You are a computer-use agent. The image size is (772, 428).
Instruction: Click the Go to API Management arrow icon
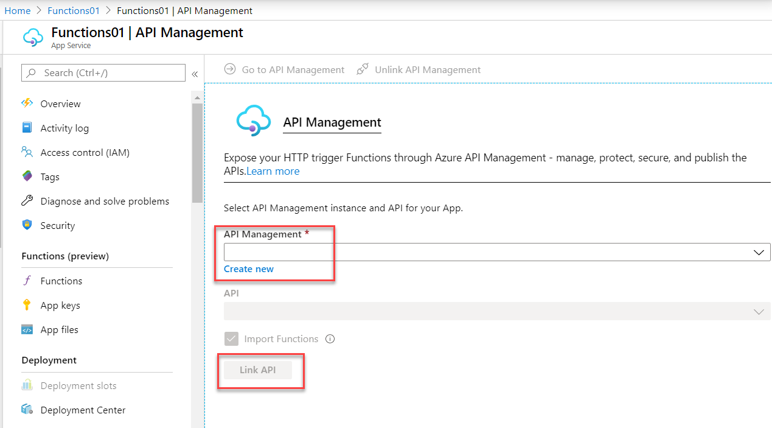tap(230, 69)
